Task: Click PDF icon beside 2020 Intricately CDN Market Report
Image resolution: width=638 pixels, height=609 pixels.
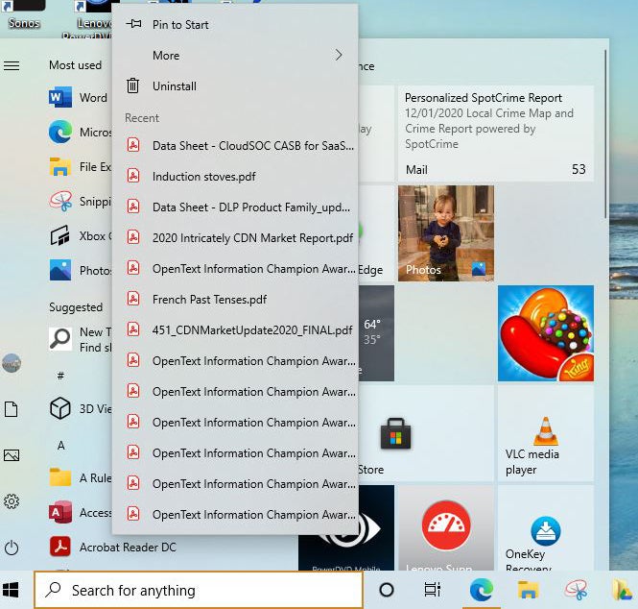Action: (133, 237)
